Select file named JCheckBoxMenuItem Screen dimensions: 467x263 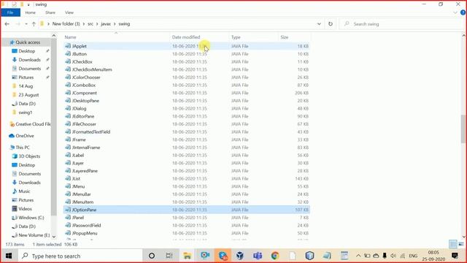point(92,69)
